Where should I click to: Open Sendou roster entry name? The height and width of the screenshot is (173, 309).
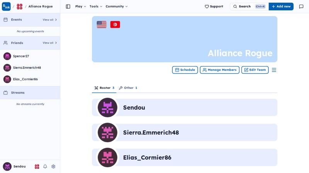click(x=134, y=108)
